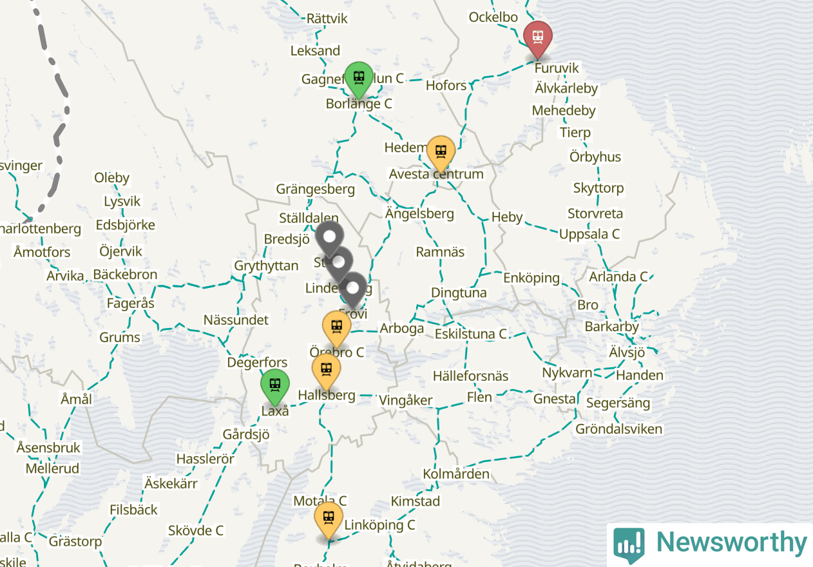
Task: Select the middle gray marker above Lindesberg
Action: click(x=339, y=264)
